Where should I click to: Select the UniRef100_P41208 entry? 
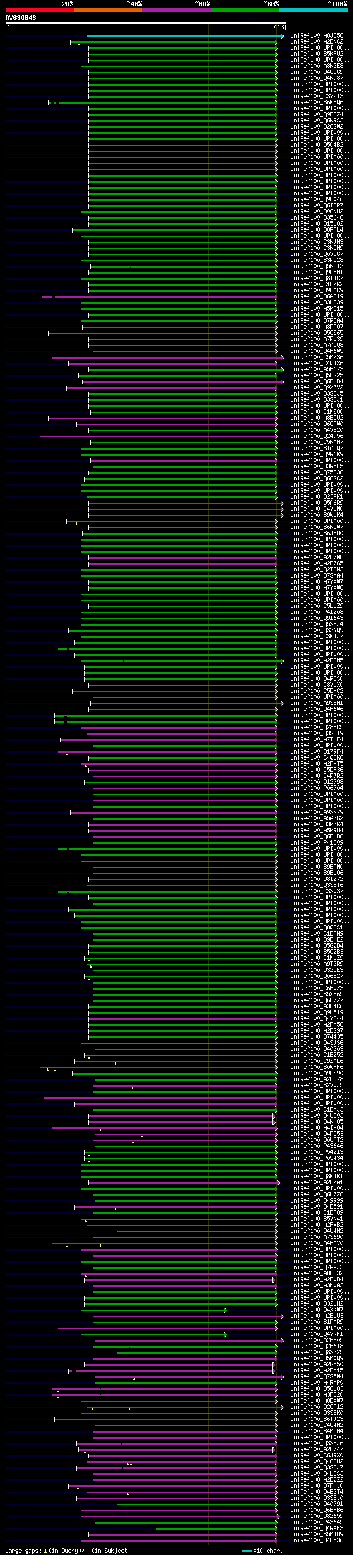(x=317, y=612)
